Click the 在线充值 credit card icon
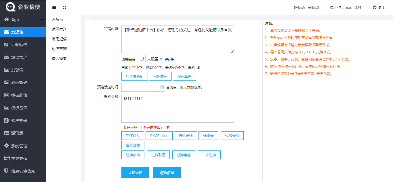 tap(7, 158)
